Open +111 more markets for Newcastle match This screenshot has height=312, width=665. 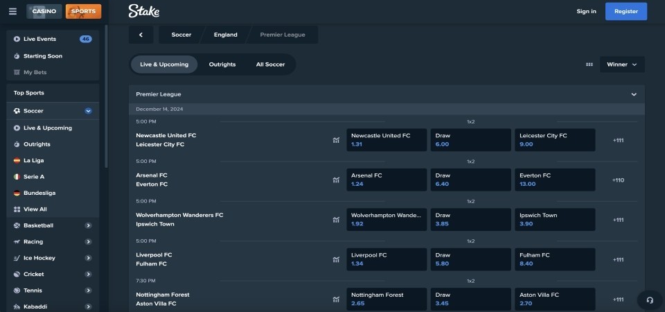point(618,140)
